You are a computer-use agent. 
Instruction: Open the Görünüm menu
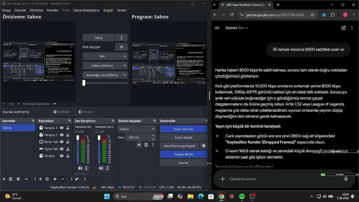(36, 10)
